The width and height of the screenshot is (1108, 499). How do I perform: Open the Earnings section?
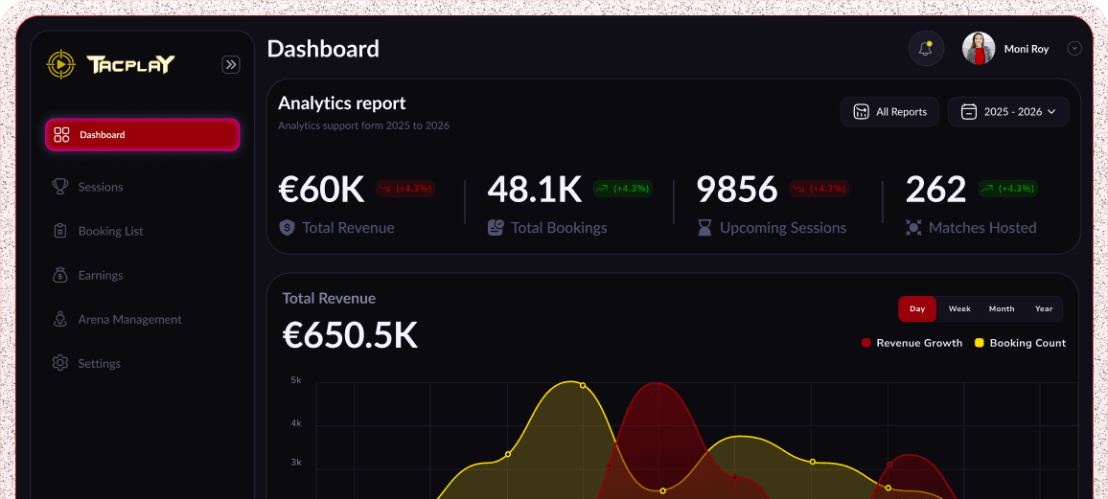click(x=101, y=275)
